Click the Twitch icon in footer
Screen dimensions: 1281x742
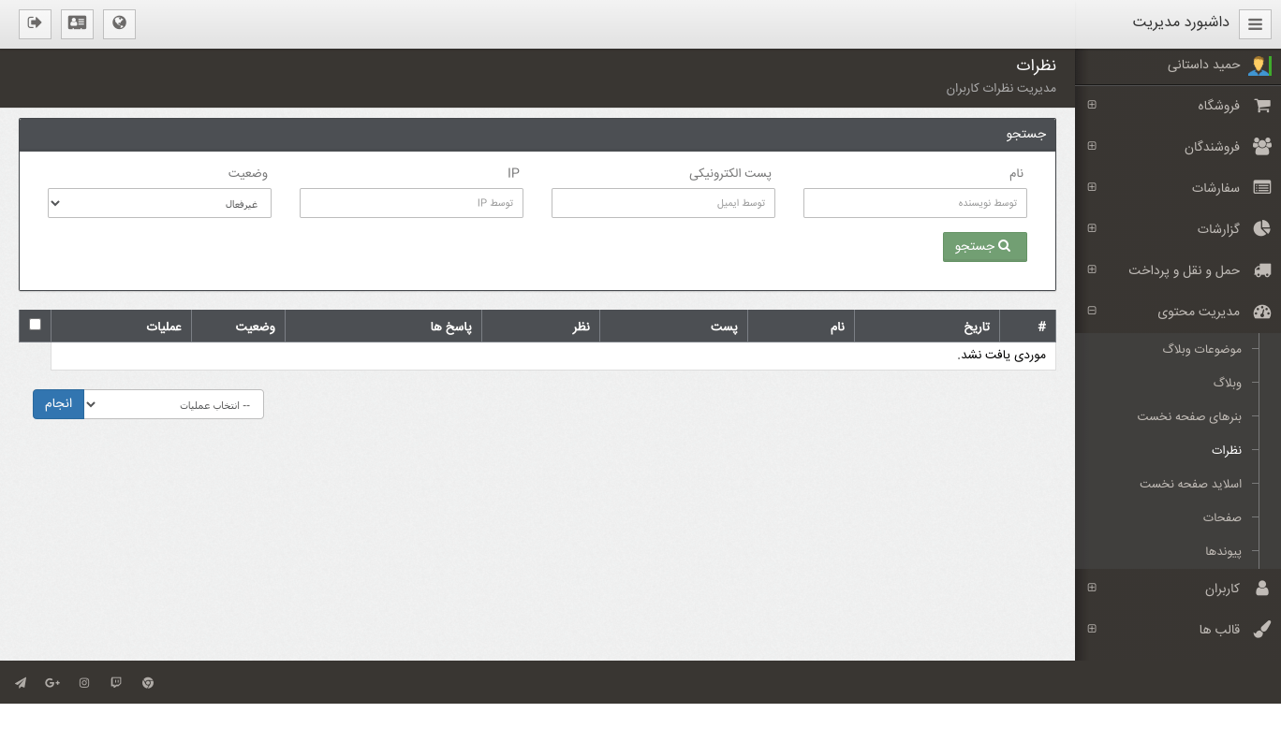pos(116,683)
